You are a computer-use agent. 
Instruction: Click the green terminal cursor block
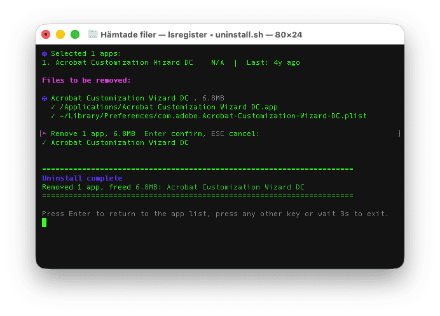[44, 223]
